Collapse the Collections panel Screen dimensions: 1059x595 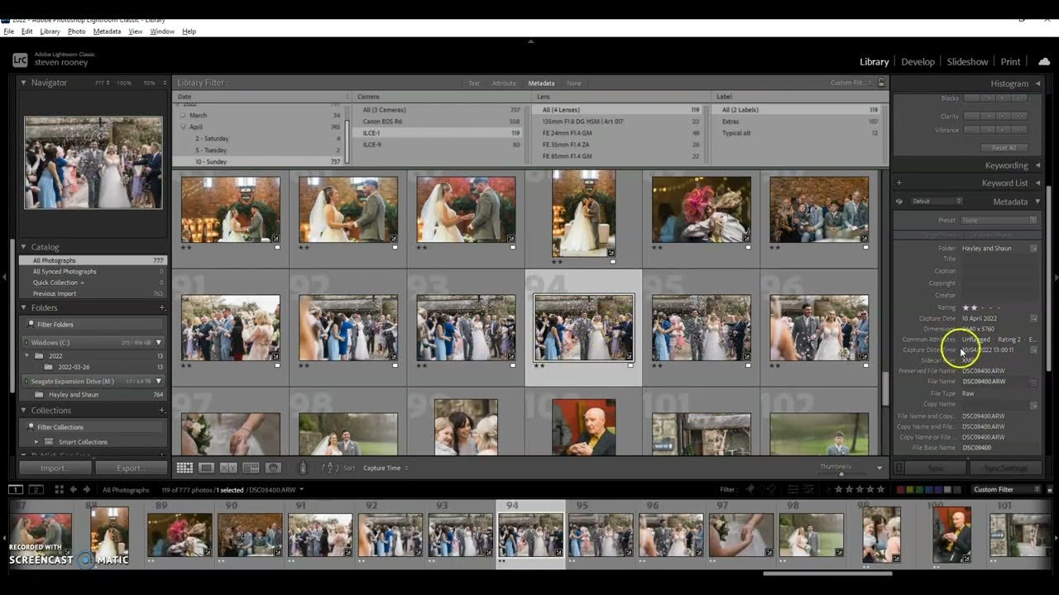coord(23,410)
